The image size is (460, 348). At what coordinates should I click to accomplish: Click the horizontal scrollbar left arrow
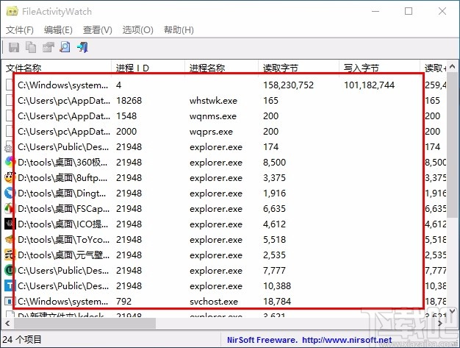click(x=7, y=323)
